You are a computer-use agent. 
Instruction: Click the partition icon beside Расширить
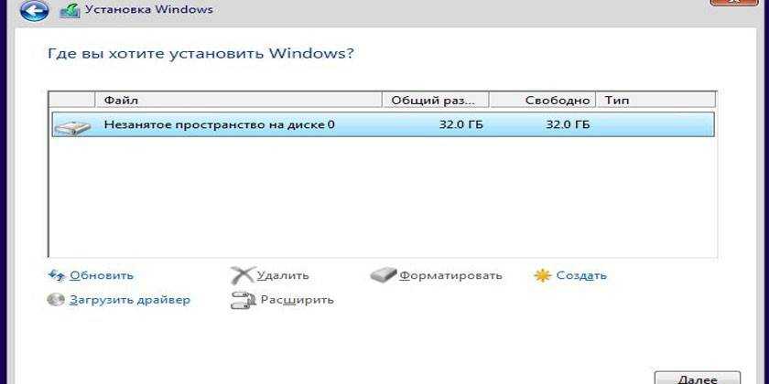point(243,300)
